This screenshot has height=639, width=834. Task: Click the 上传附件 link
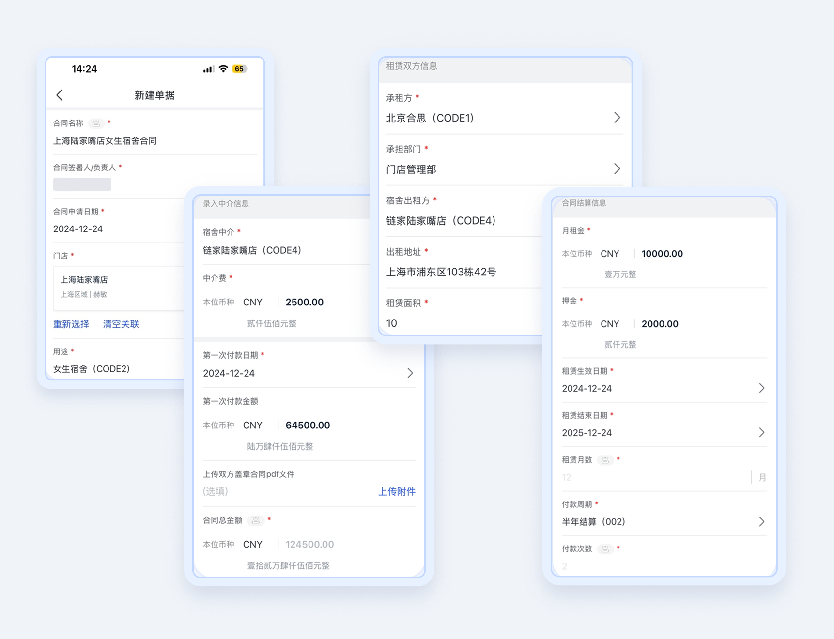point(397,492)
